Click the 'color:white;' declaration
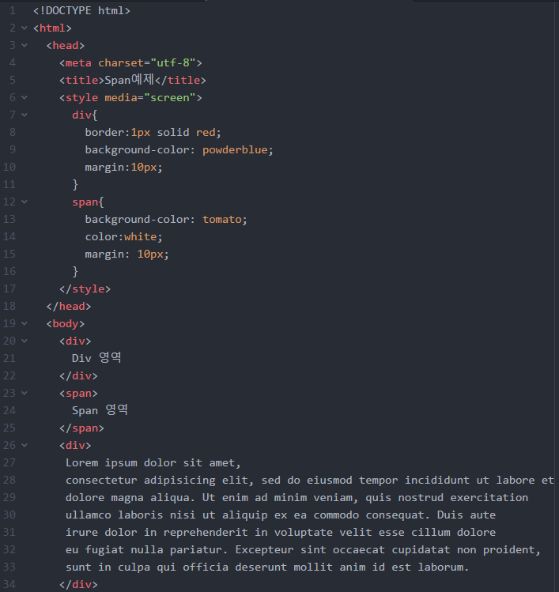Image resolution: width=559 pixels, height=592 pixels. point(124,237)
